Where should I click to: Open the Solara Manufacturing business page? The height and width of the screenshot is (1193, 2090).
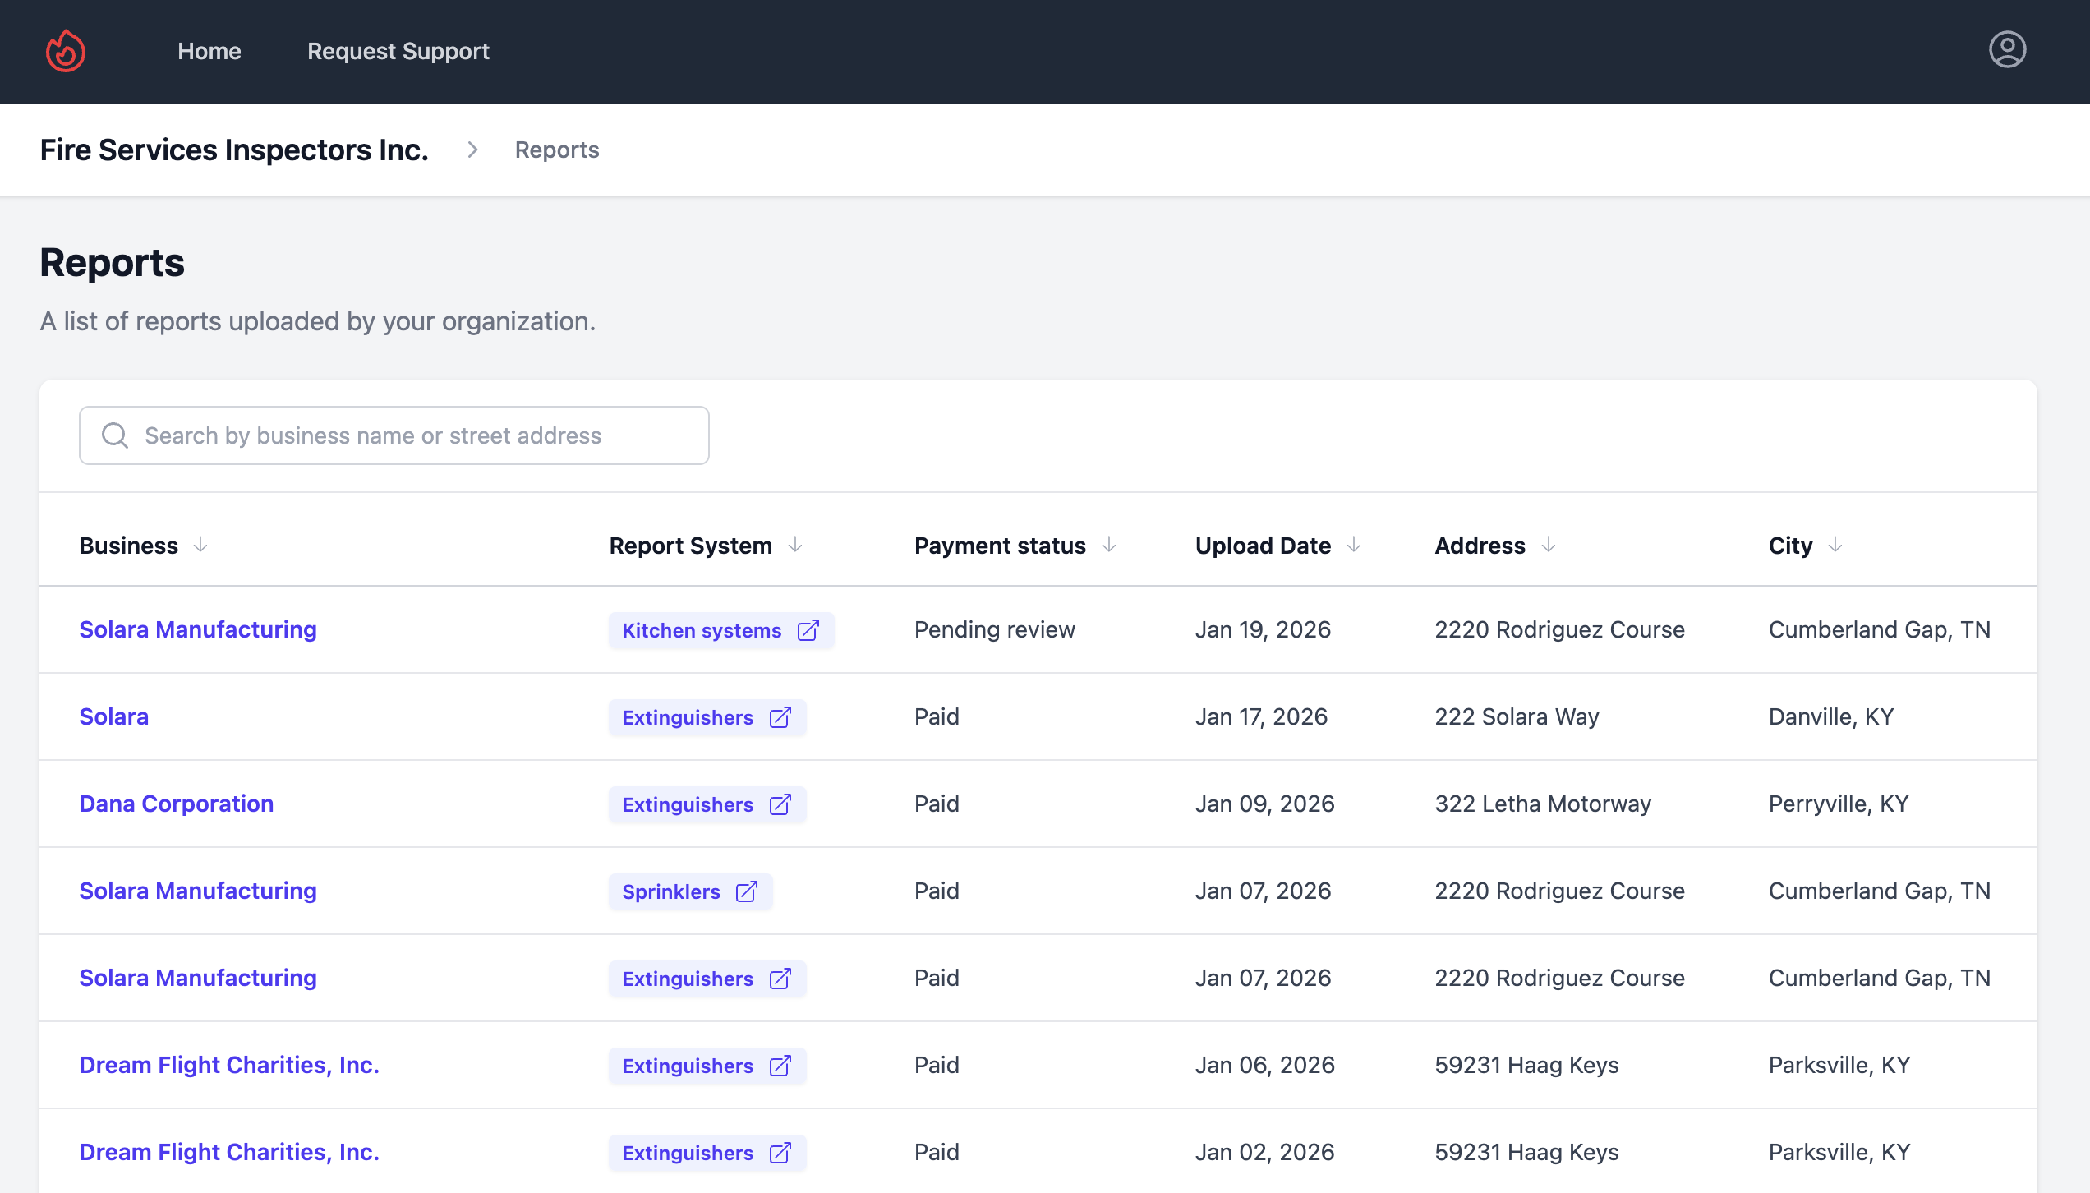point(198,629)
